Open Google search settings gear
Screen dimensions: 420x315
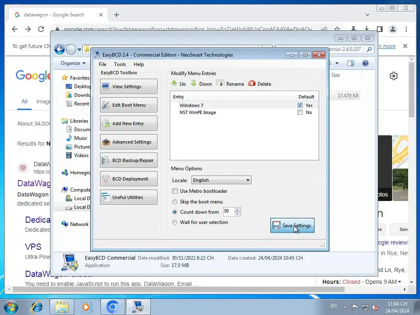[x=393, y=76]
